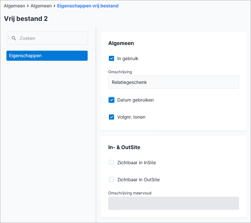Toggle the Datum gebruiken checkbox
Image resolution: width=251 pixels, height=223 pixels.
click(111, 100)
